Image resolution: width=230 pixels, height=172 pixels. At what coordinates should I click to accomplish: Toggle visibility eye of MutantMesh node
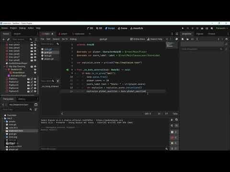[35, 73]
